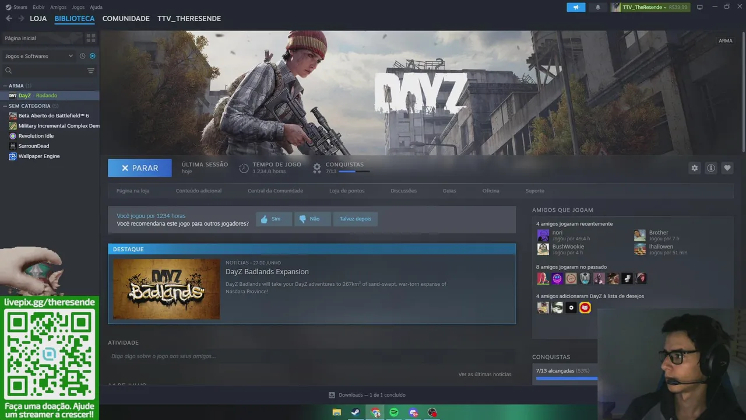This screenshot has height=420, width=746.
Task: Choose Talvez depois
Action: (x=356, y=219)
